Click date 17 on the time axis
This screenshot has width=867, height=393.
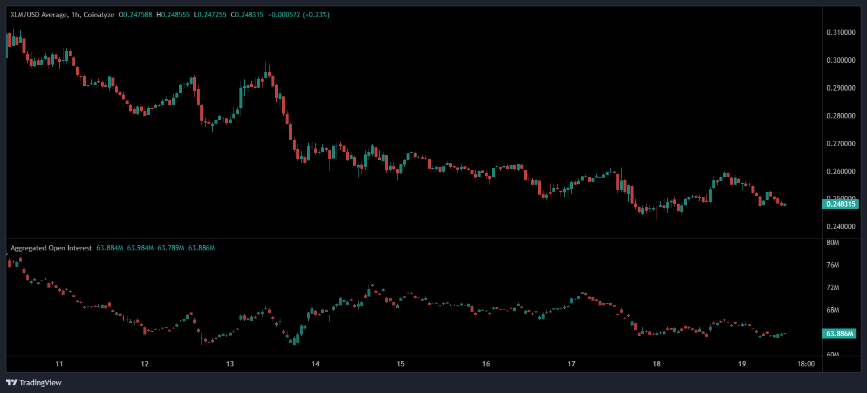point(572,363)
